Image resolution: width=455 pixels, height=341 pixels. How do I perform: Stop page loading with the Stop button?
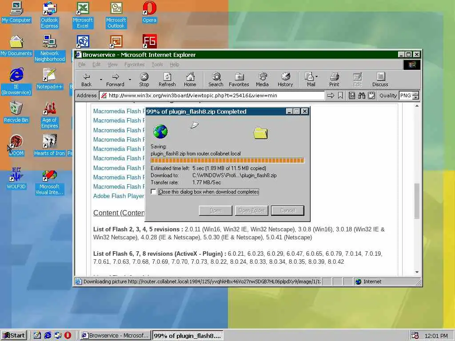point(144,80)
